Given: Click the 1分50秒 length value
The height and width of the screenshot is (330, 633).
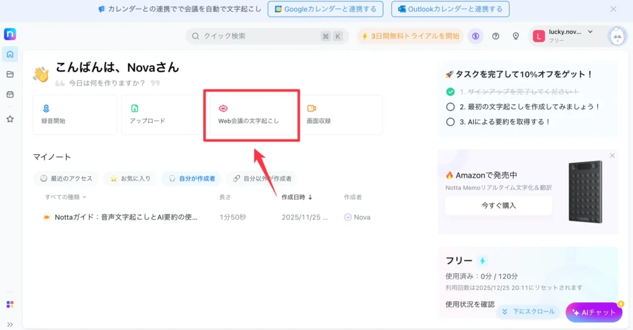Looking at the screenshot, I should tap(233, 217).
